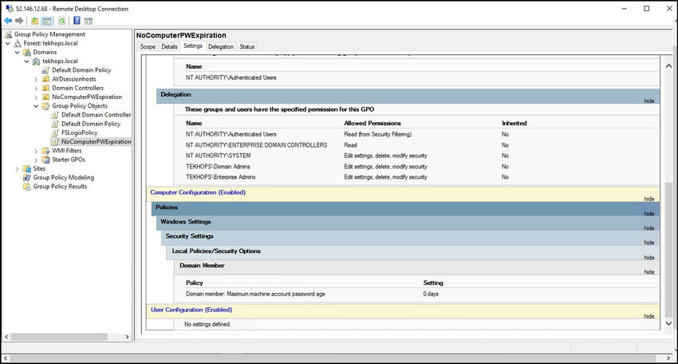The width and height of the screenshot is (678, 364).
Task: Select the FSLogixPolicy GPO icon in tree
Action: pyautogui.click(x=55, y=133)
